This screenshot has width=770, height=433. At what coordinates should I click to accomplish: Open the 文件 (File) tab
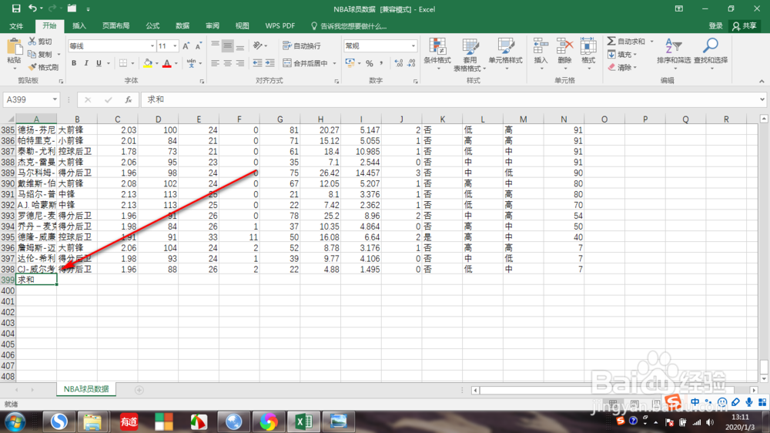pos(16,26)
